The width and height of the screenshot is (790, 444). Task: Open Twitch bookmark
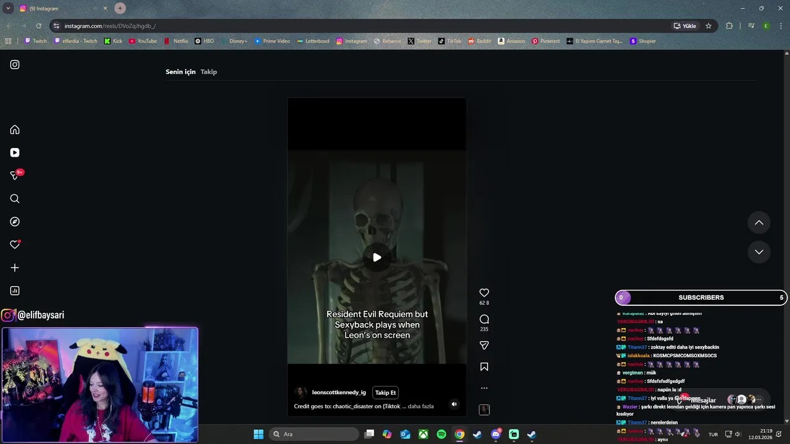[35, 41]
